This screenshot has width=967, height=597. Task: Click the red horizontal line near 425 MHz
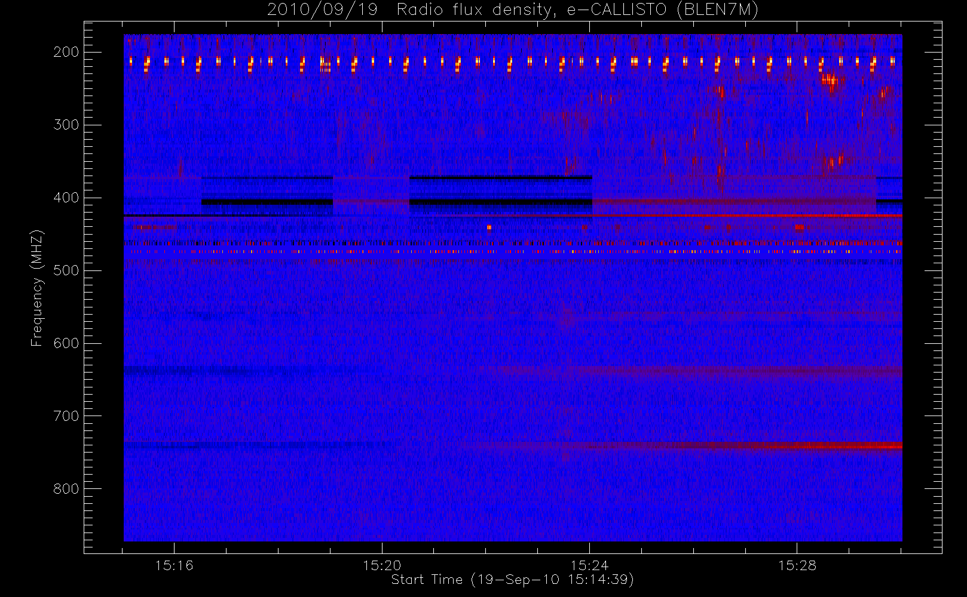click(x=747, y=216)
